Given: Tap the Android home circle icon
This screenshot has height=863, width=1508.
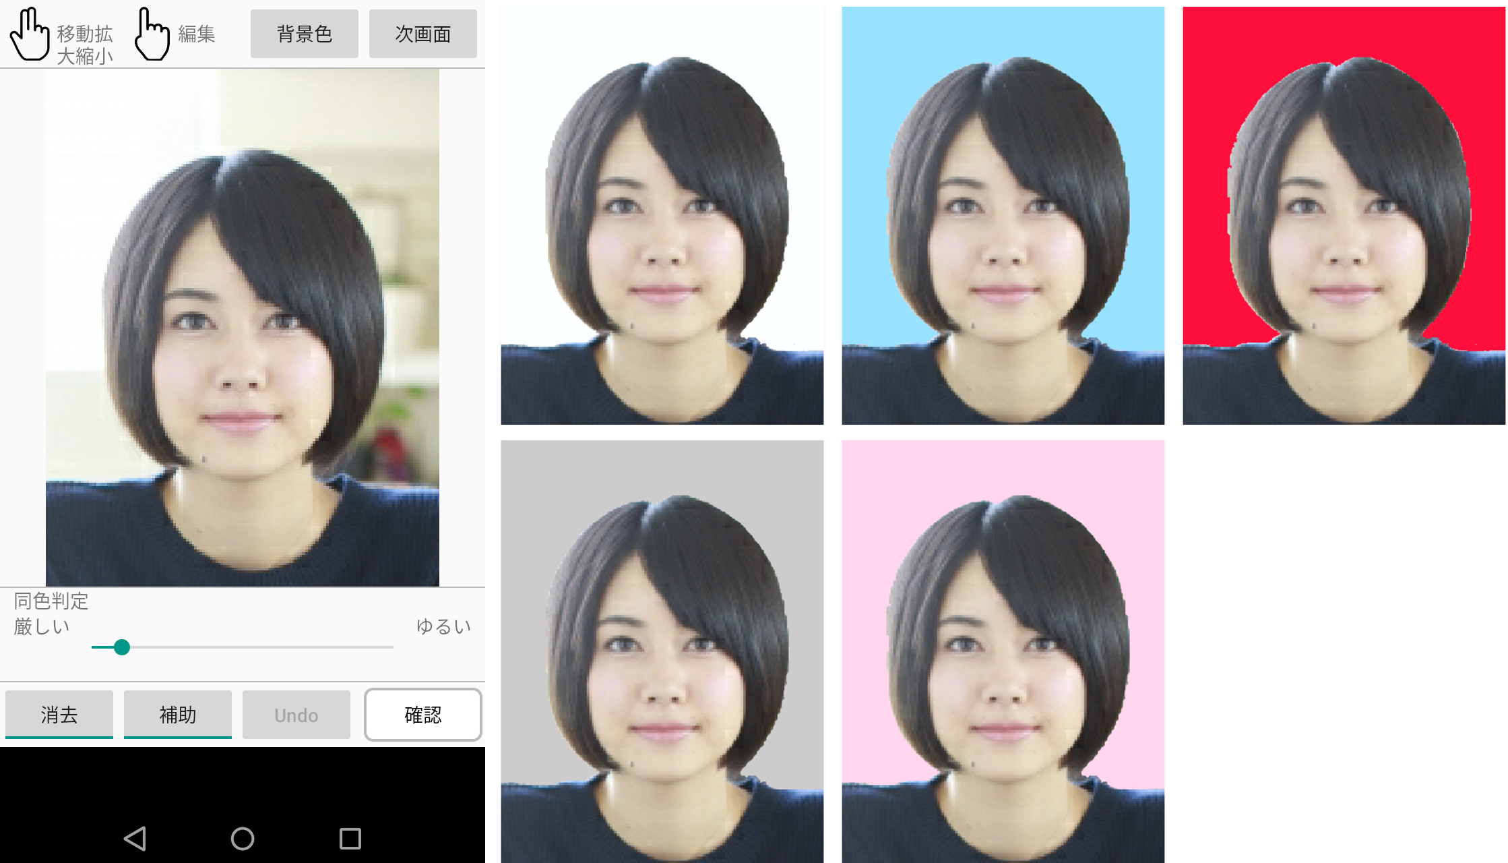Looking at the screenshot, I should pos(243,838).
